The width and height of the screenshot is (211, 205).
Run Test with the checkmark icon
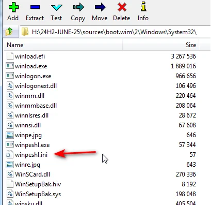(x=56, y=7)
